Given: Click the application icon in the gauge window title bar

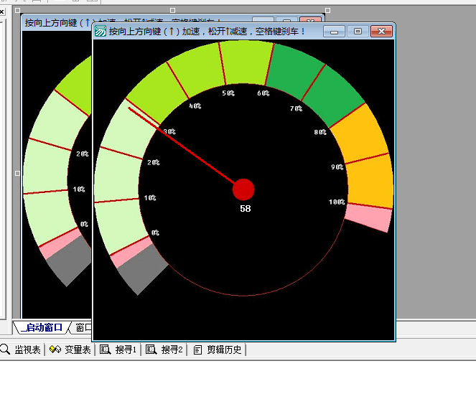Looking at the screenshot, I should [x=101, y=31].
